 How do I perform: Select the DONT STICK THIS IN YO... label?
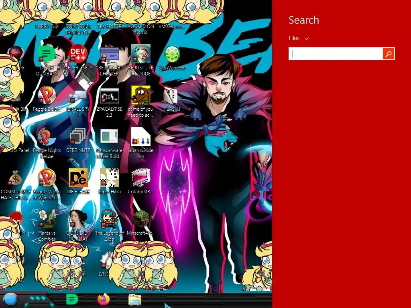(x=78, y=29)
